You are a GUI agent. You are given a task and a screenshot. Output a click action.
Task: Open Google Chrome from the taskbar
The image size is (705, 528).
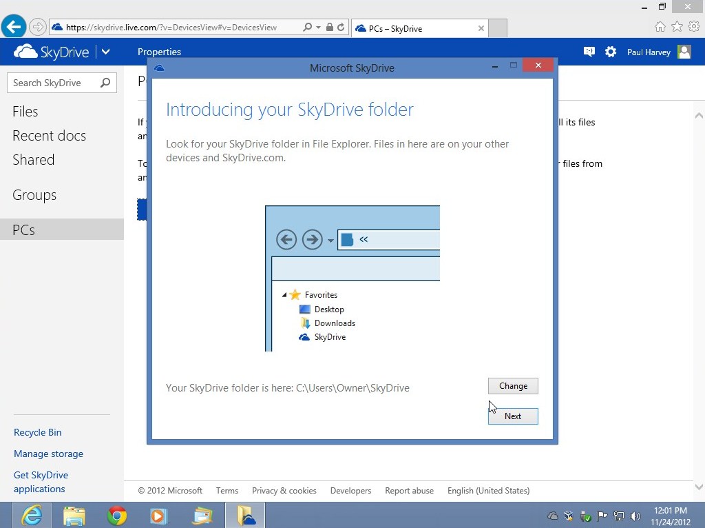point(117,515)
